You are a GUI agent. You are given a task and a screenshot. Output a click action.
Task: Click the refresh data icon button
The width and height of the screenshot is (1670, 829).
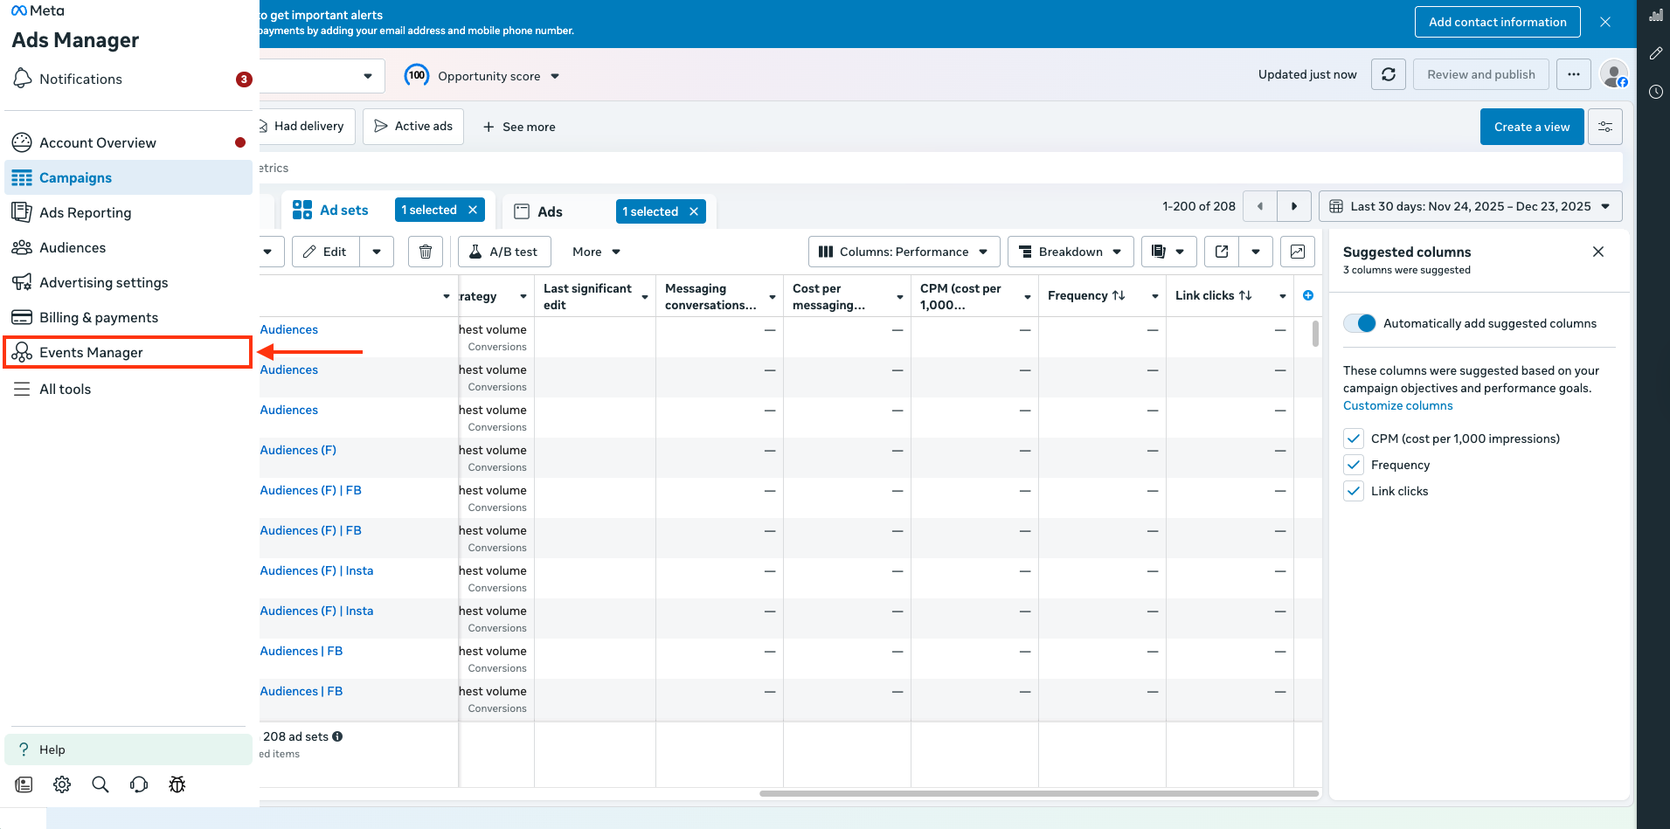pos(1388,75)
